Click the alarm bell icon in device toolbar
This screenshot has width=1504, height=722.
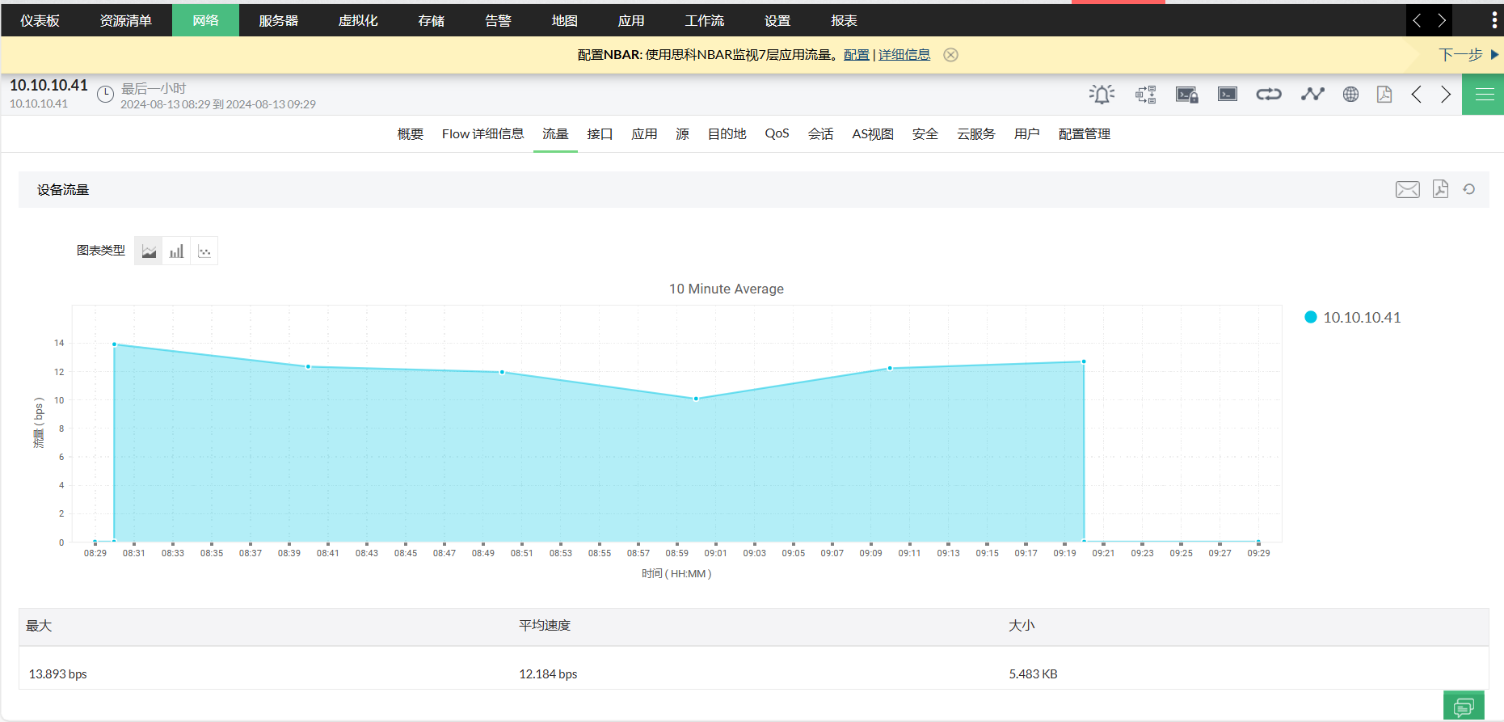1102,95
